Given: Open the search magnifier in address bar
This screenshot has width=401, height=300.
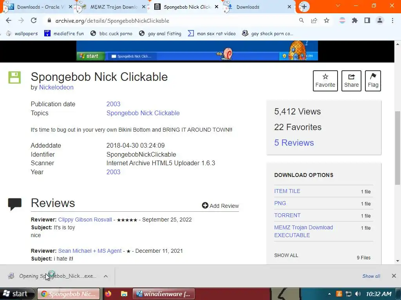Looking at the screenshot, I should click(302, 21).
